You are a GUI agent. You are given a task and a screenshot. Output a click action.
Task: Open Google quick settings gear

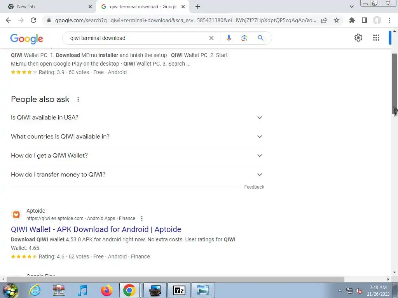point(358,38)
